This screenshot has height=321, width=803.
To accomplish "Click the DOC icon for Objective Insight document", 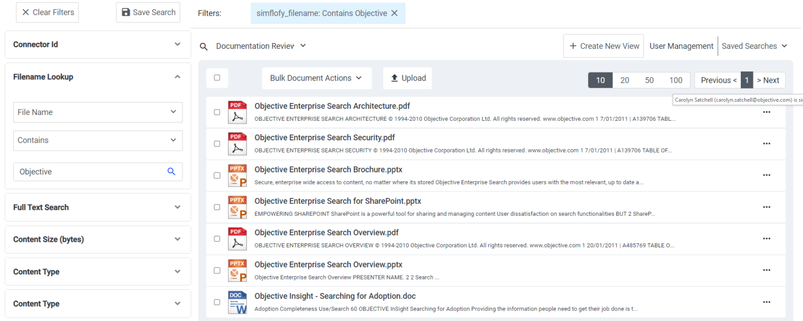I will click(237, 302).
